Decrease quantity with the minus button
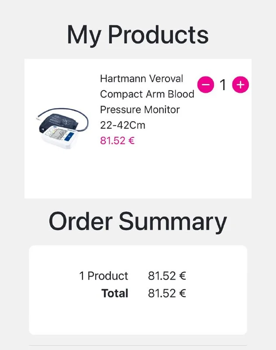 tap(206, 84)
